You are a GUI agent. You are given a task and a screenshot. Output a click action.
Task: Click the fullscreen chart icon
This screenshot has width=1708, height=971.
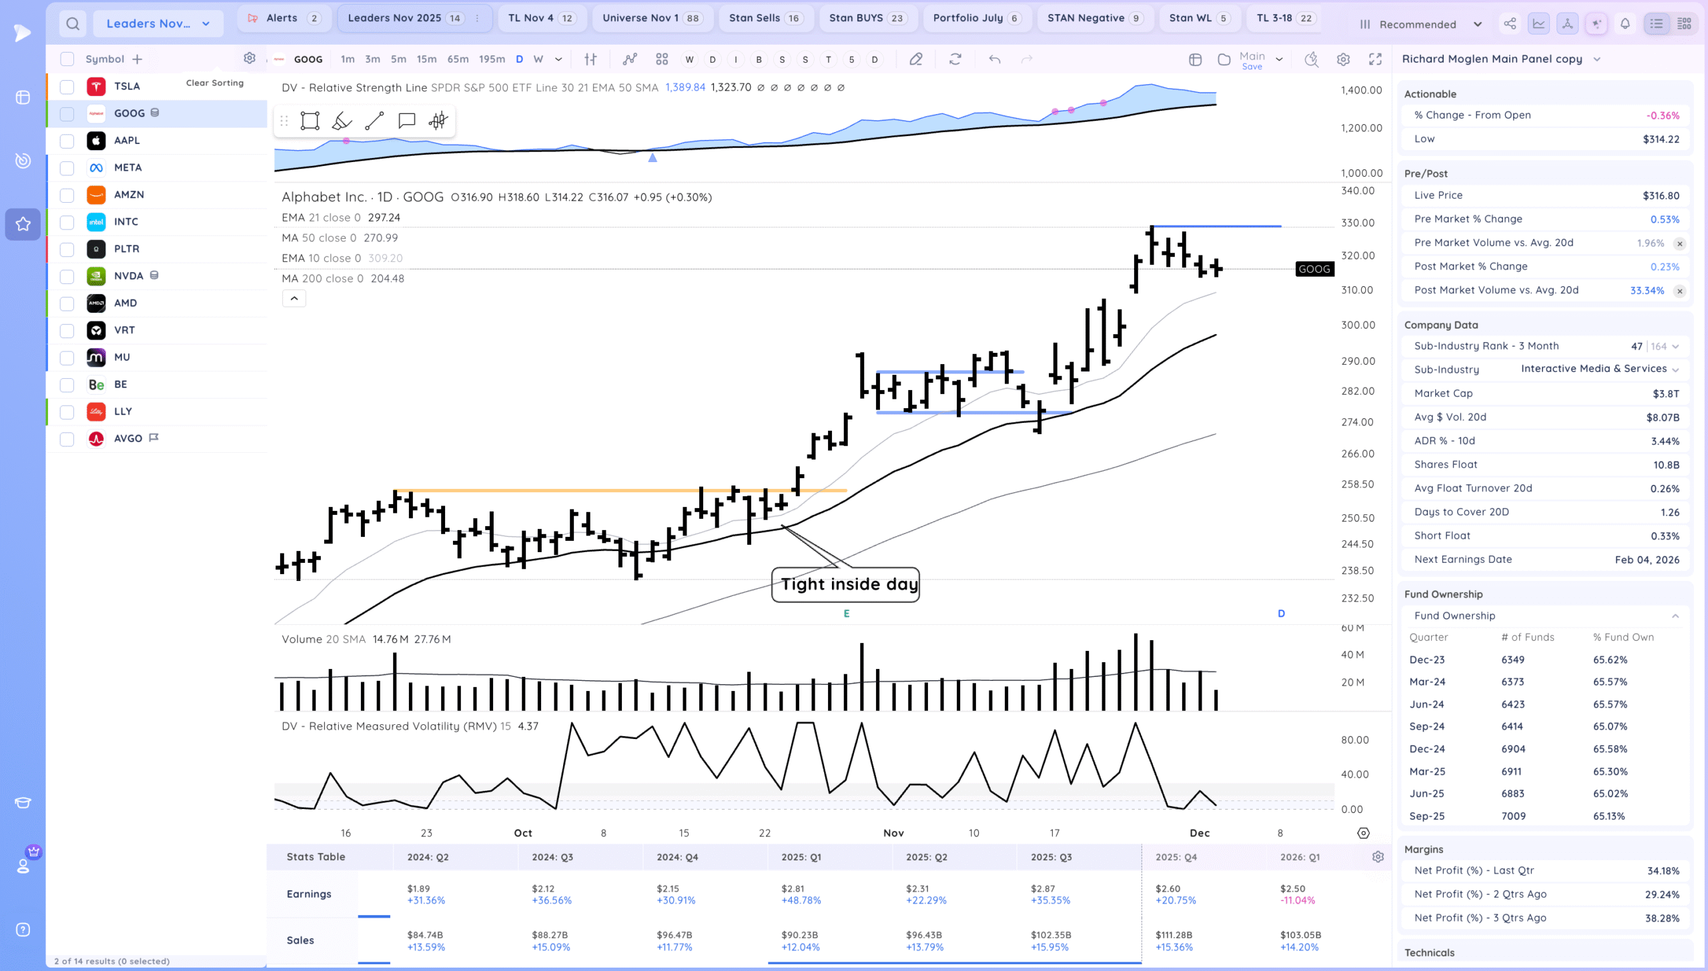tap(1375, 59)
